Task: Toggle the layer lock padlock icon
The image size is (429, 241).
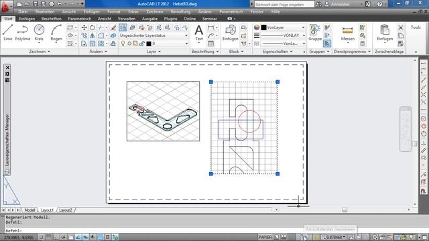Action: [x=141, y=44]
